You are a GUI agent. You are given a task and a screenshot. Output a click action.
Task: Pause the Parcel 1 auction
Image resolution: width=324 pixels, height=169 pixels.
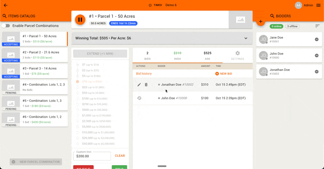[80, 19]
